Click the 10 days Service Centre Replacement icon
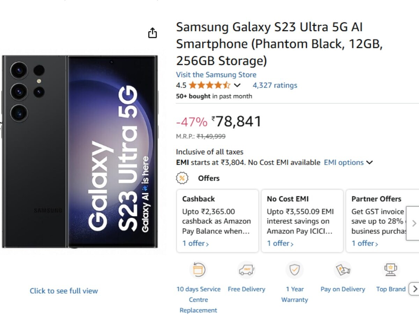 (198, 270)
